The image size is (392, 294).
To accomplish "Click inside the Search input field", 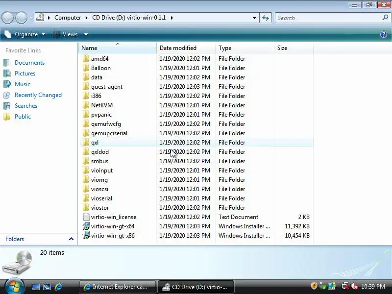I will 327,18.
